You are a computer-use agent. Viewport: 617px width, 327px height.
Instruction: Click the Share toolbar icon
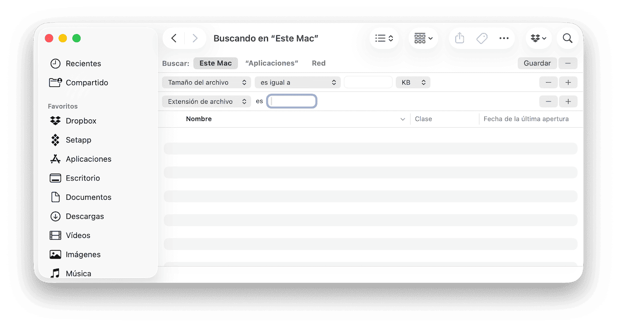pyautogui.click(x=460, y=39)
